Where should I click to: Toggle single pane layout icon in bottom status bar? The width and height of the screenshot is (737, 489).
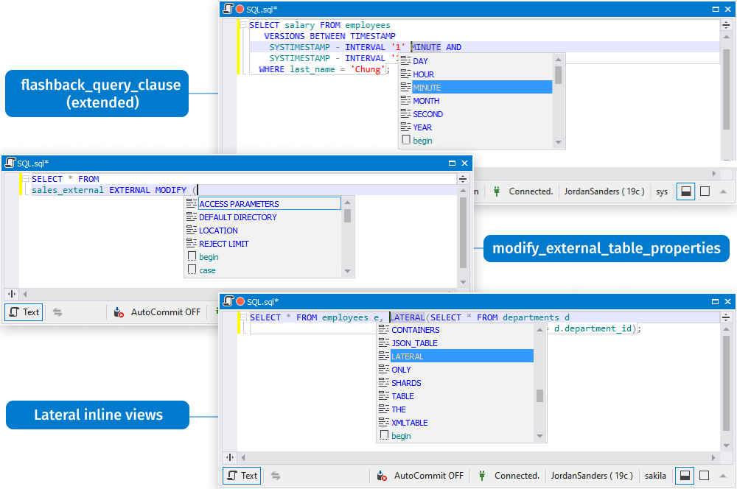tap(704, 476)
